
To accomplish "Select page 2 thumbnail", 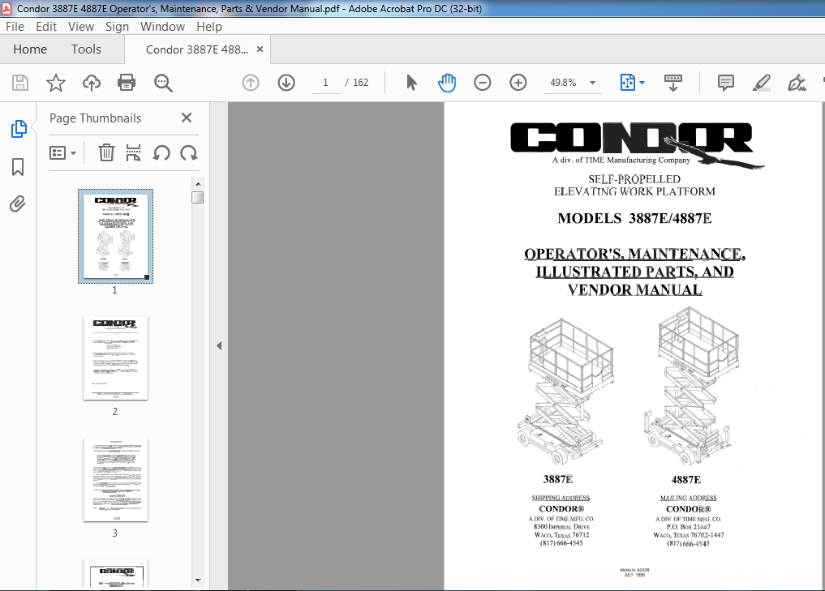I will click(115, 358).
